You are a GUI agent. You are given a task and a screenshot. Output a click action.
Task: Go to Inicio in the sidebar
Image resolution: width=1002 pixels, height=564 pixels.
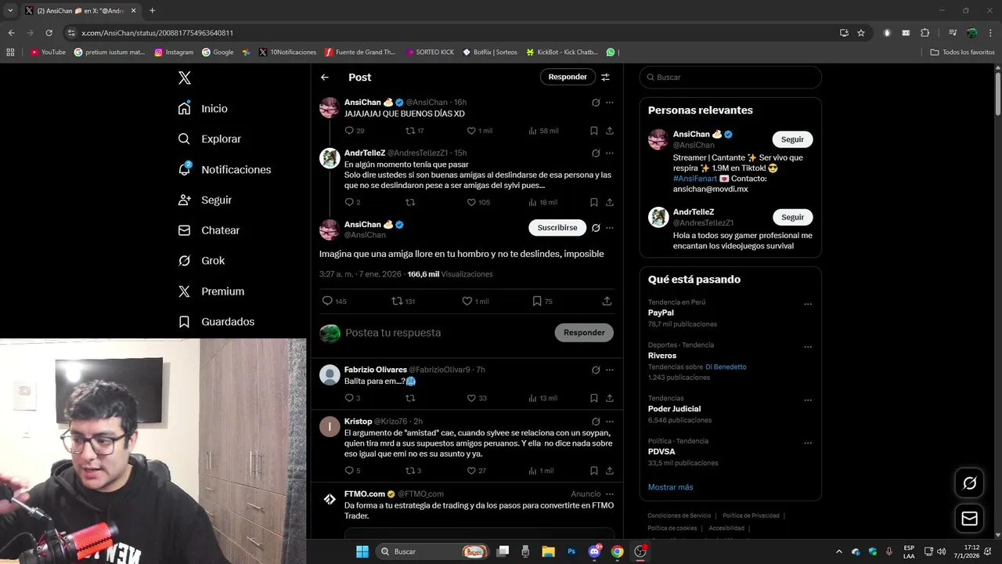203,108
